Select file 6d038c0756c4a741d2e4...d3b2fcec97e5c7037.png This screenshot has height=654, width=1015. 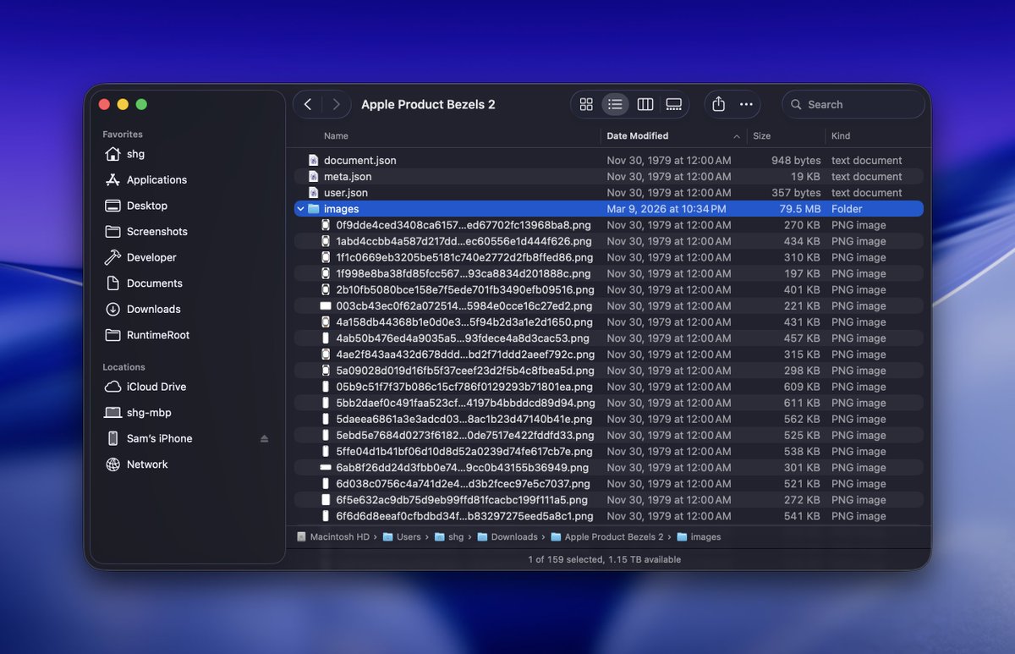[609, 484]
